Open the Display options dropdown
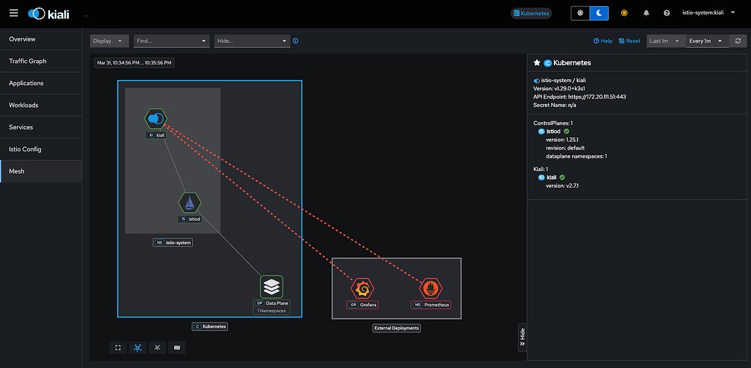Viewport: 751px width, 368px height. 110,41
